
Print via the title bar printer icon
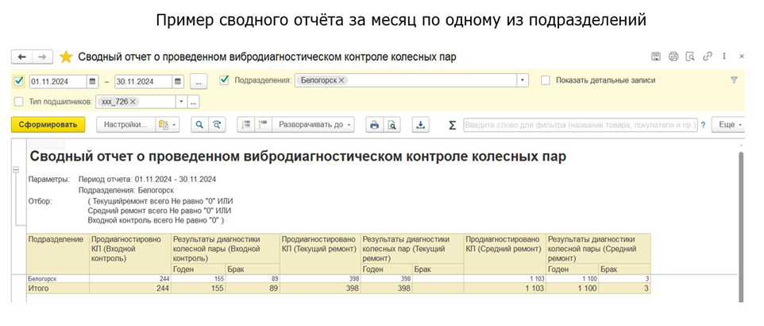pos(673,56)
